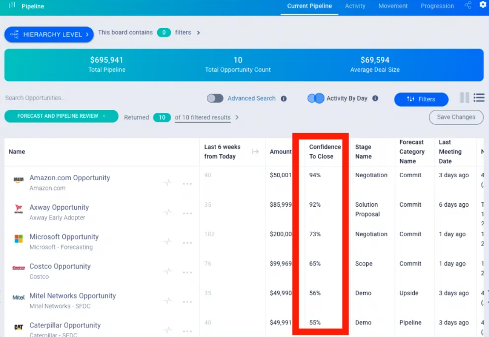
Task: Open the settings gear icon
Action: coord(483,5)
